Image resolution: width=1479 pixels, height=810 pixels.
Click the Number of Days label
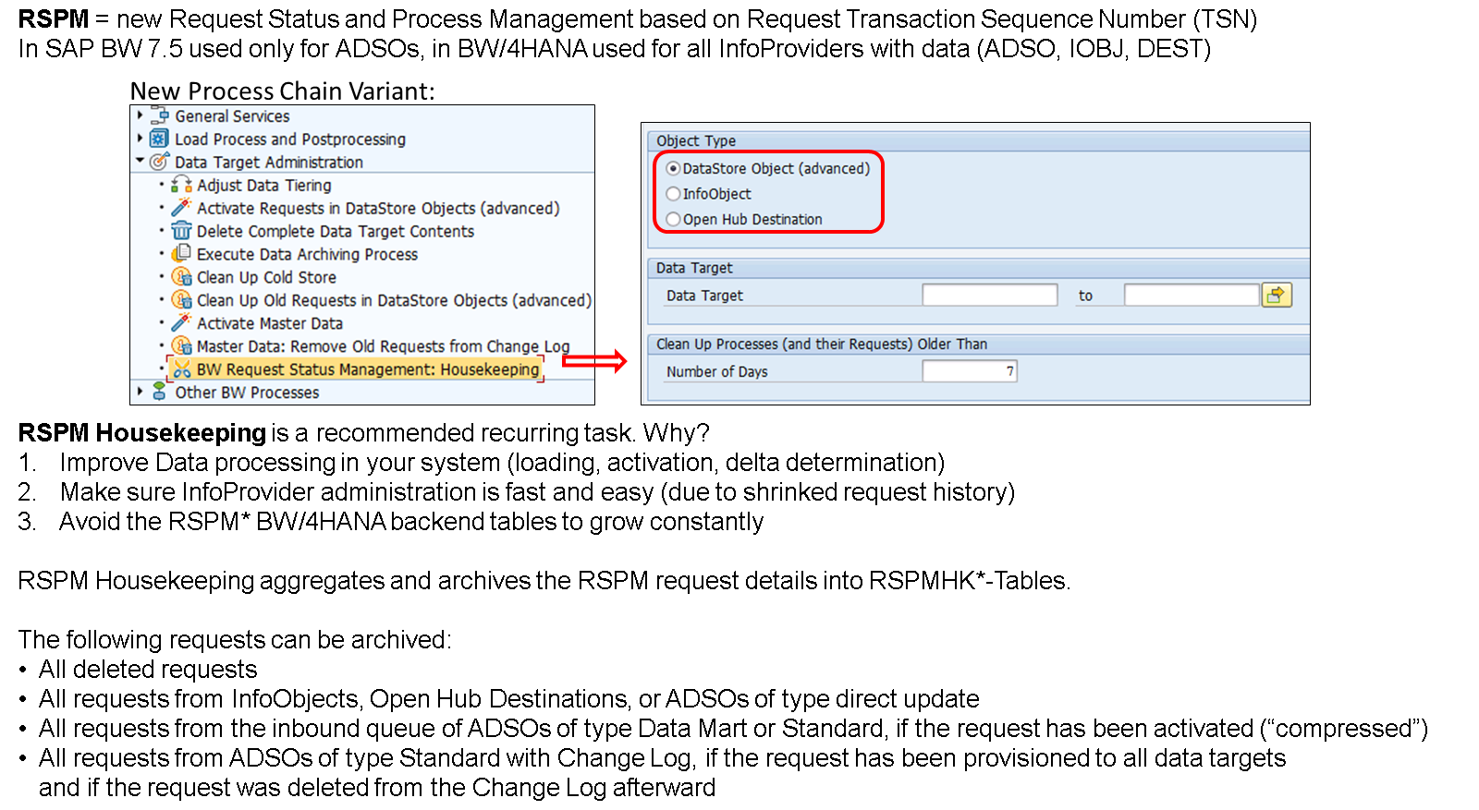tap(717, 371)
